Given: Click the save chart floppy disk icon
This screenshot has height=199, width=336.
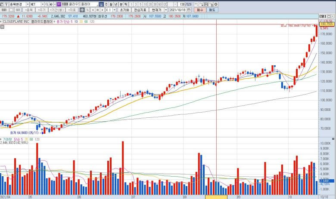Looking at the screenshot, I should coord(206,4).
